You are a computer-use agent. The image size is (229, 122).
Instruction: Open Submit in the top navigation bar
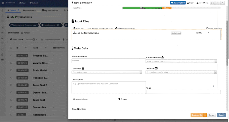point(34,3)
